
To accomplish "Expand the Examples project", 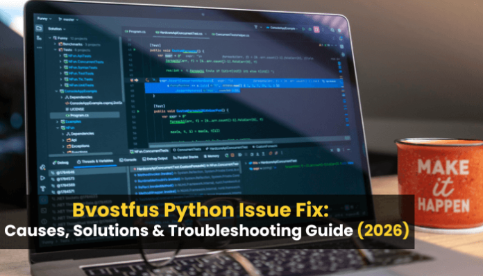I will pos(58,121).
